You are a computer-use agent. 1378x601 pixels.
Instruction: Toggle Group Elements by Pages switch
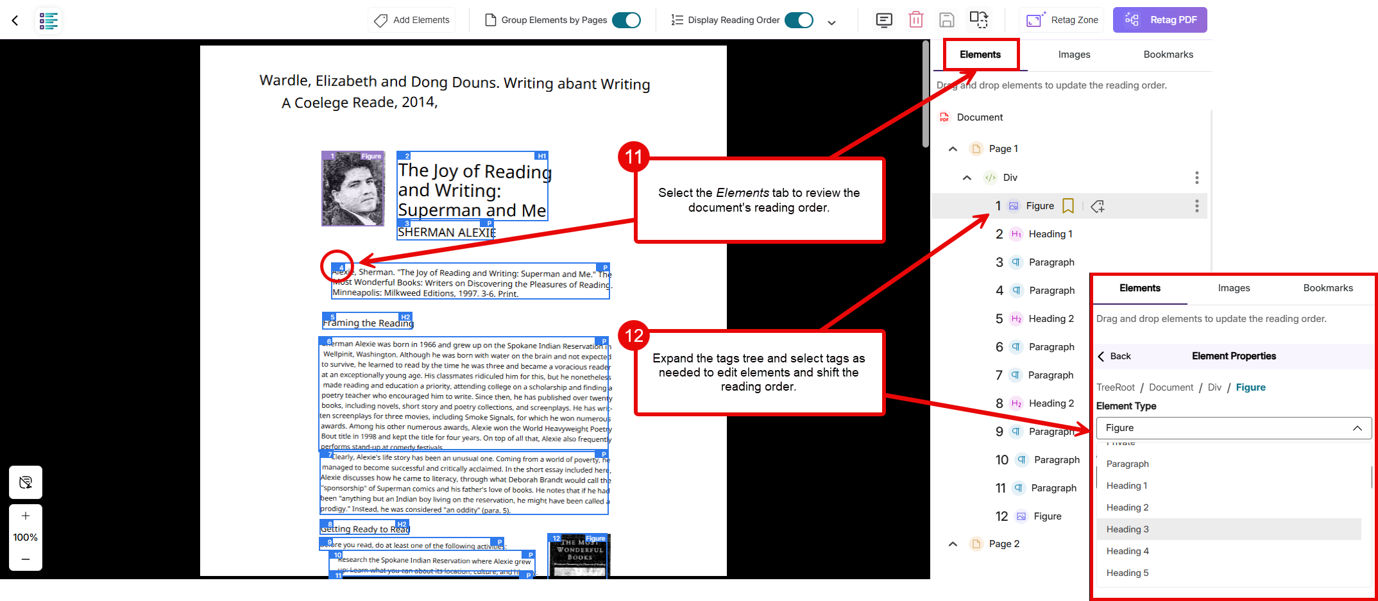point(626,20)
